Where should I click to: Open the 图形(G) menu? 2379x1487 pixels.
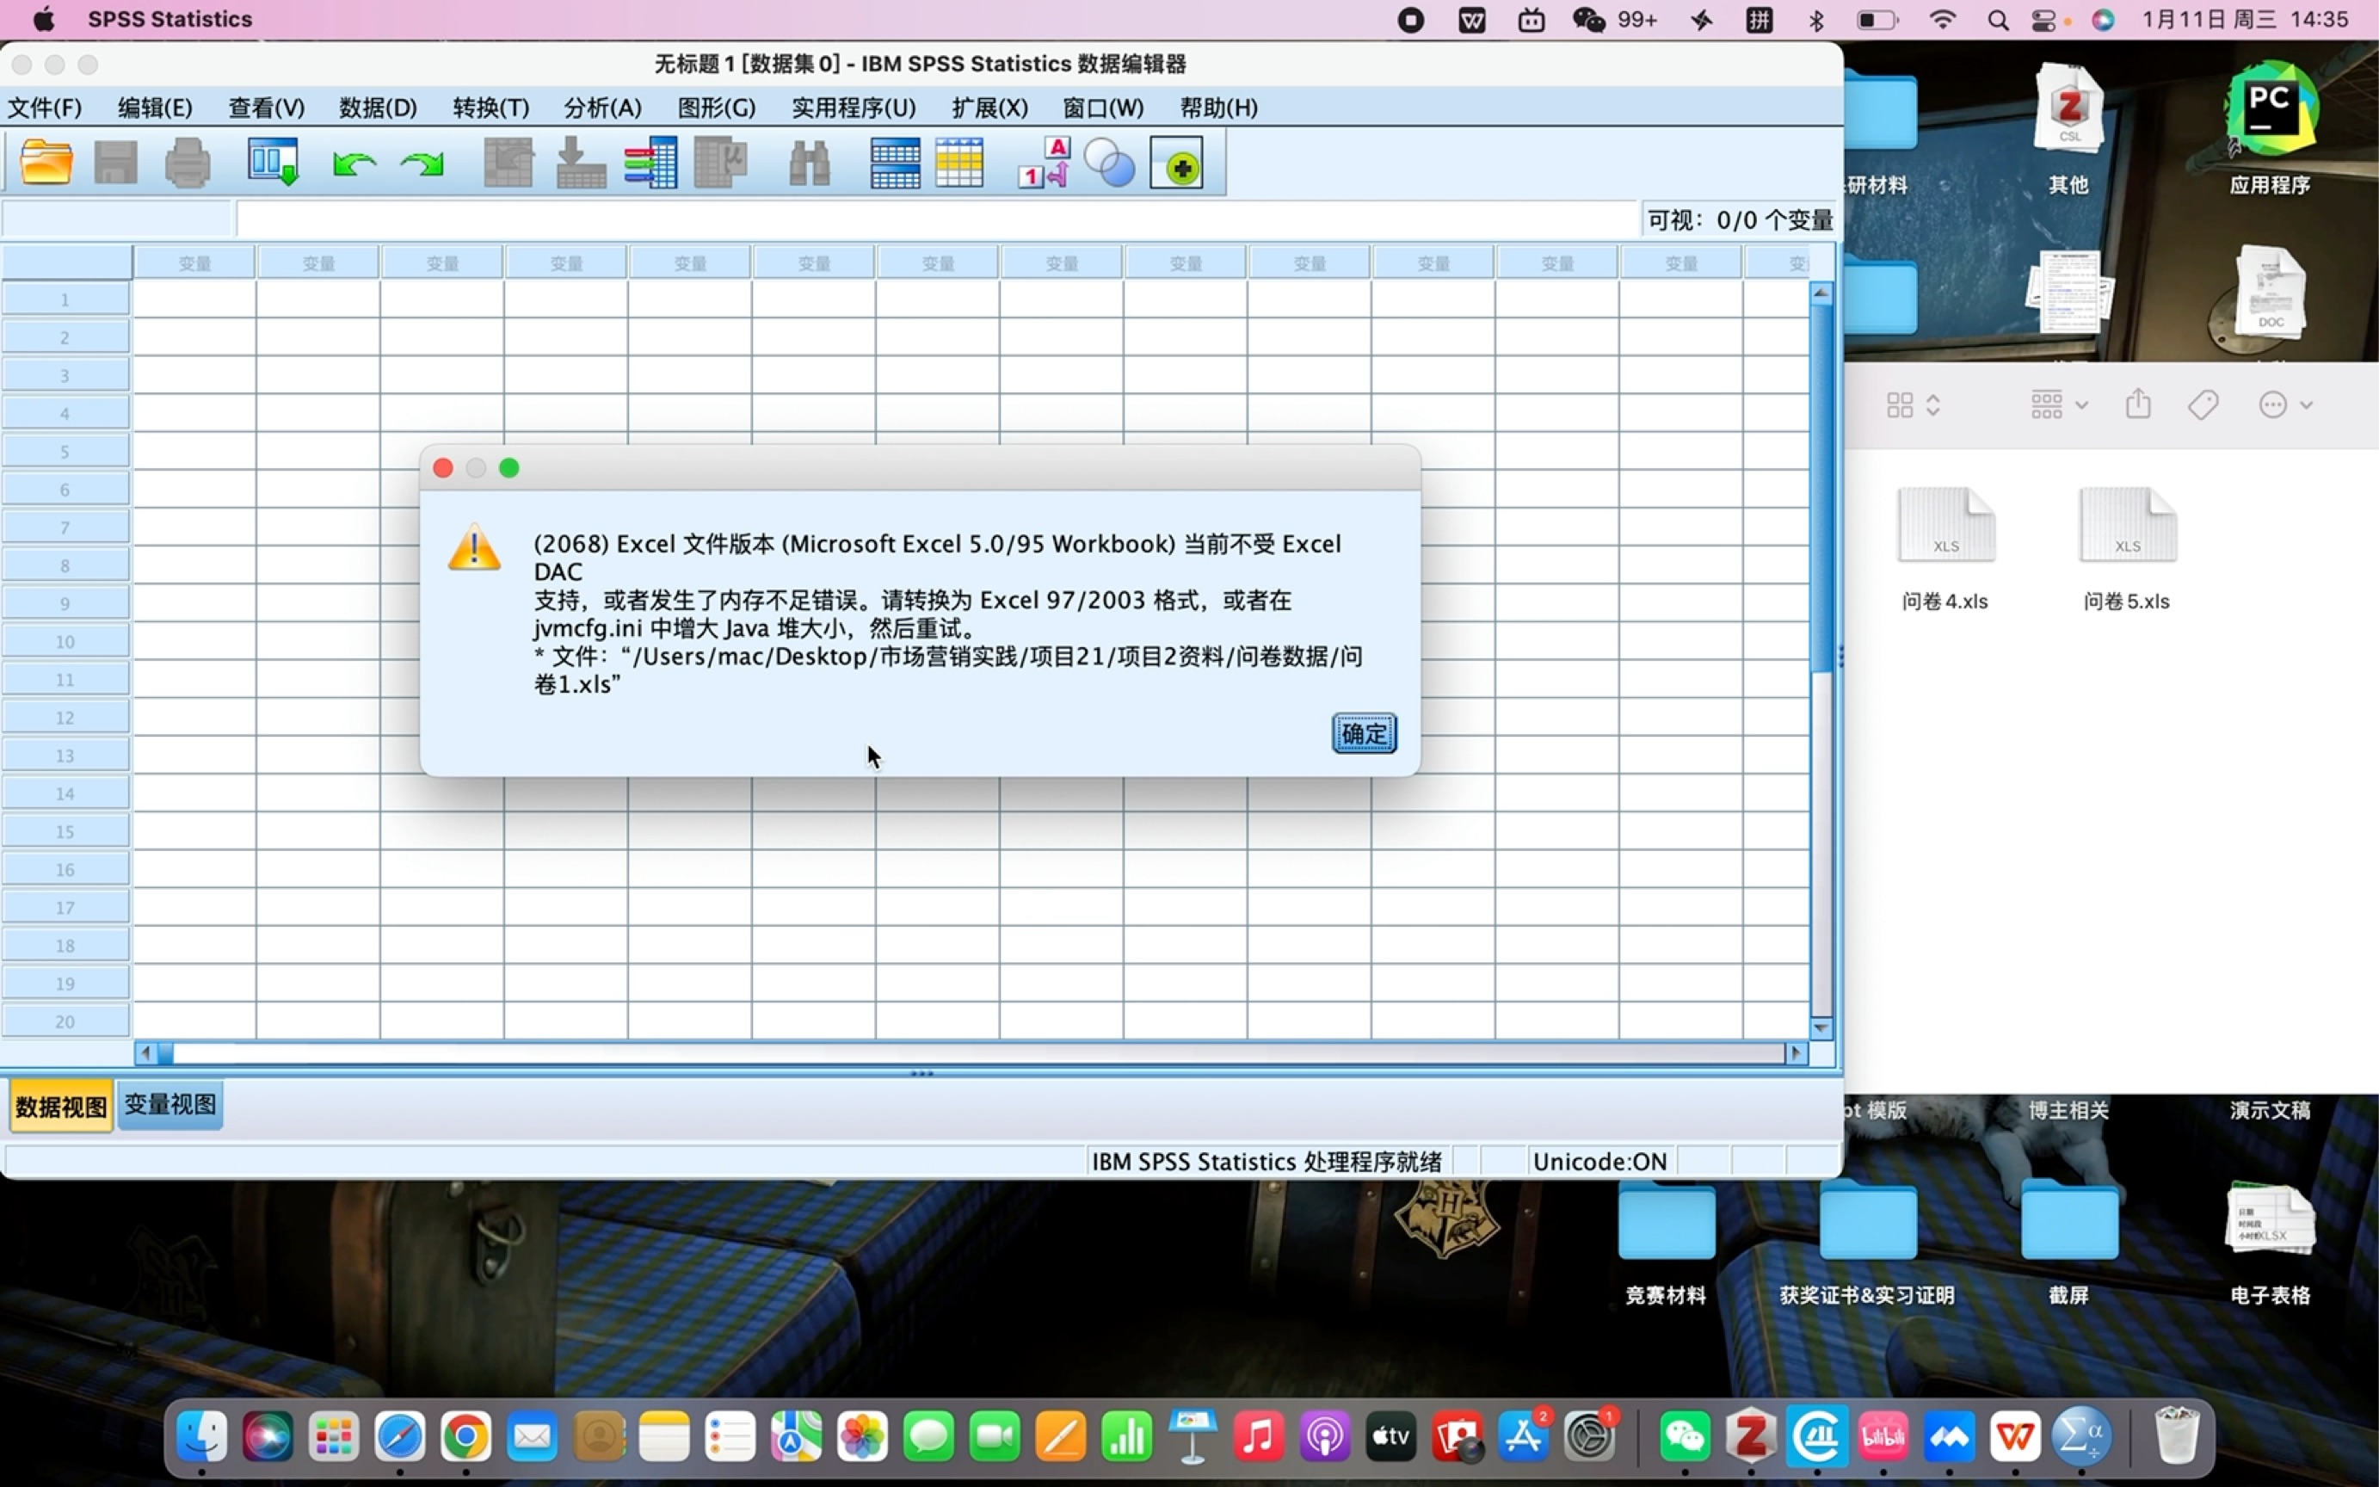pos(716,108)
